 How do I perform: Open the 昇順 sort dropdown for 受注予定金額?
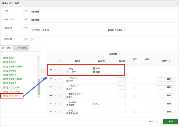[x=171, y=112]
